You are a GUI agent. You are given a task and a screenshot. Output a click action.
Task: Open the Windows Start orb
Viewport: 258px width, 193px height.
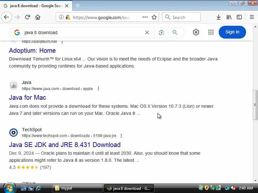coord(9,188)
